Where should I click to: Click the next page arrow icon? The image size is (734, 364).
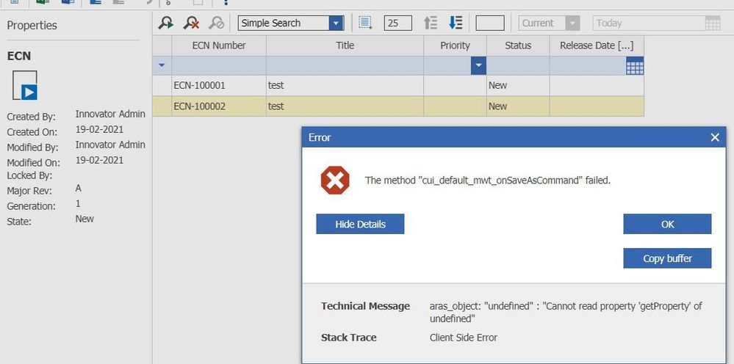click(456, 23)
